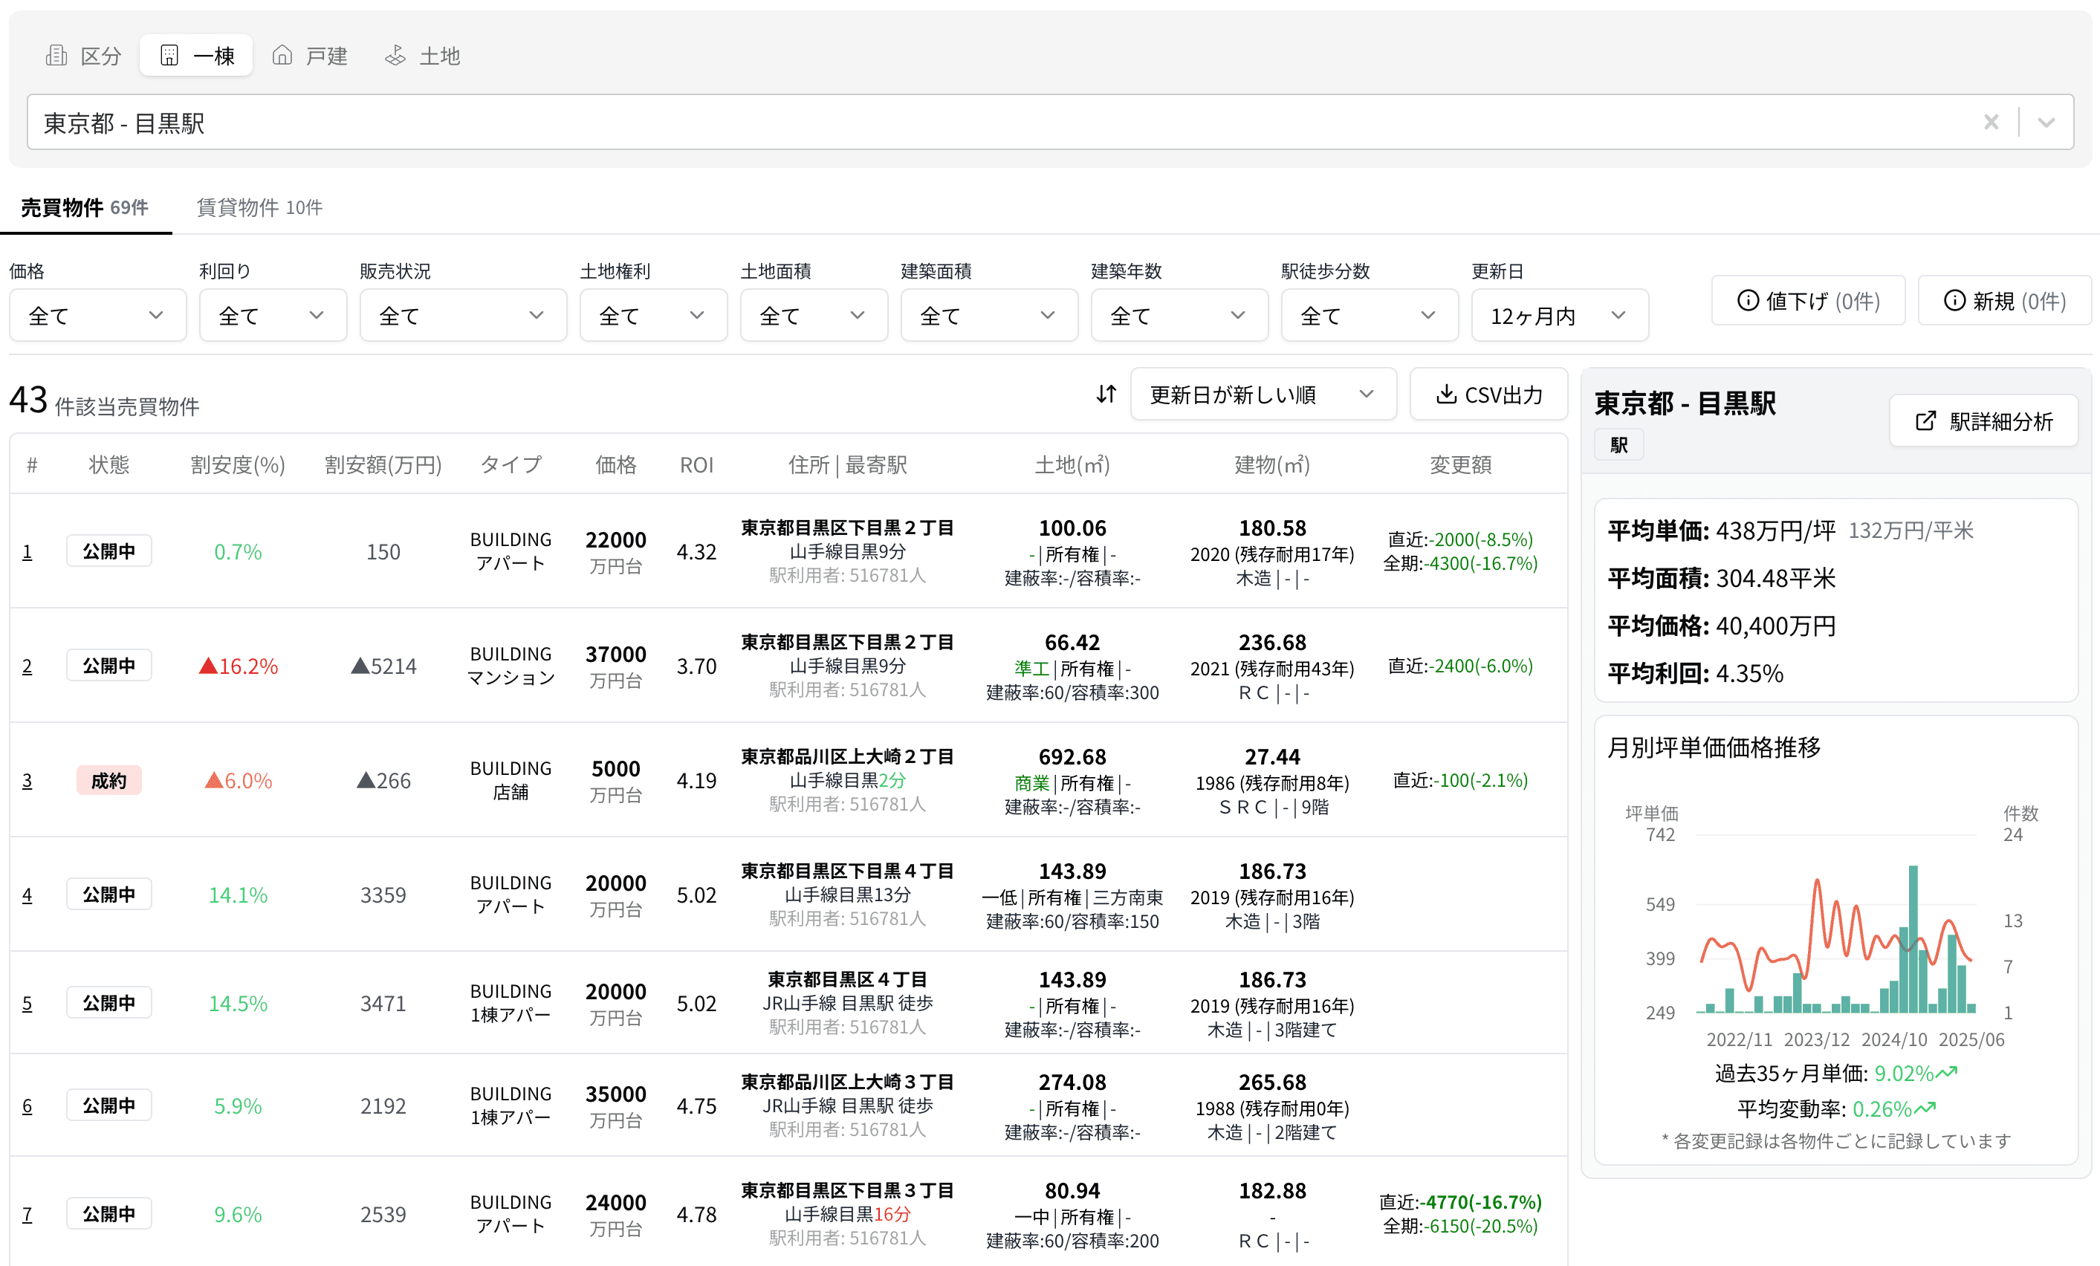
Task: Click the 過去35ヶ月単価 9.02% trend value
Action: click(x=1835, y=1074)
